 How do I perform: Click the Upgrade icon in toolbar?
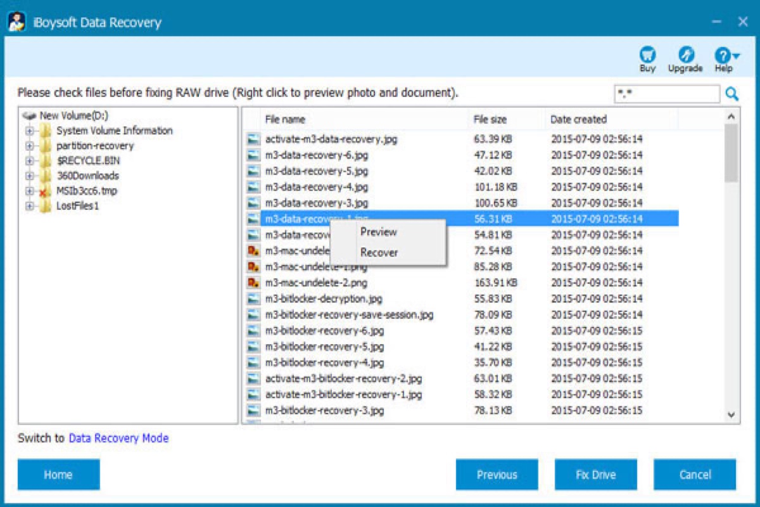point(685,55)
